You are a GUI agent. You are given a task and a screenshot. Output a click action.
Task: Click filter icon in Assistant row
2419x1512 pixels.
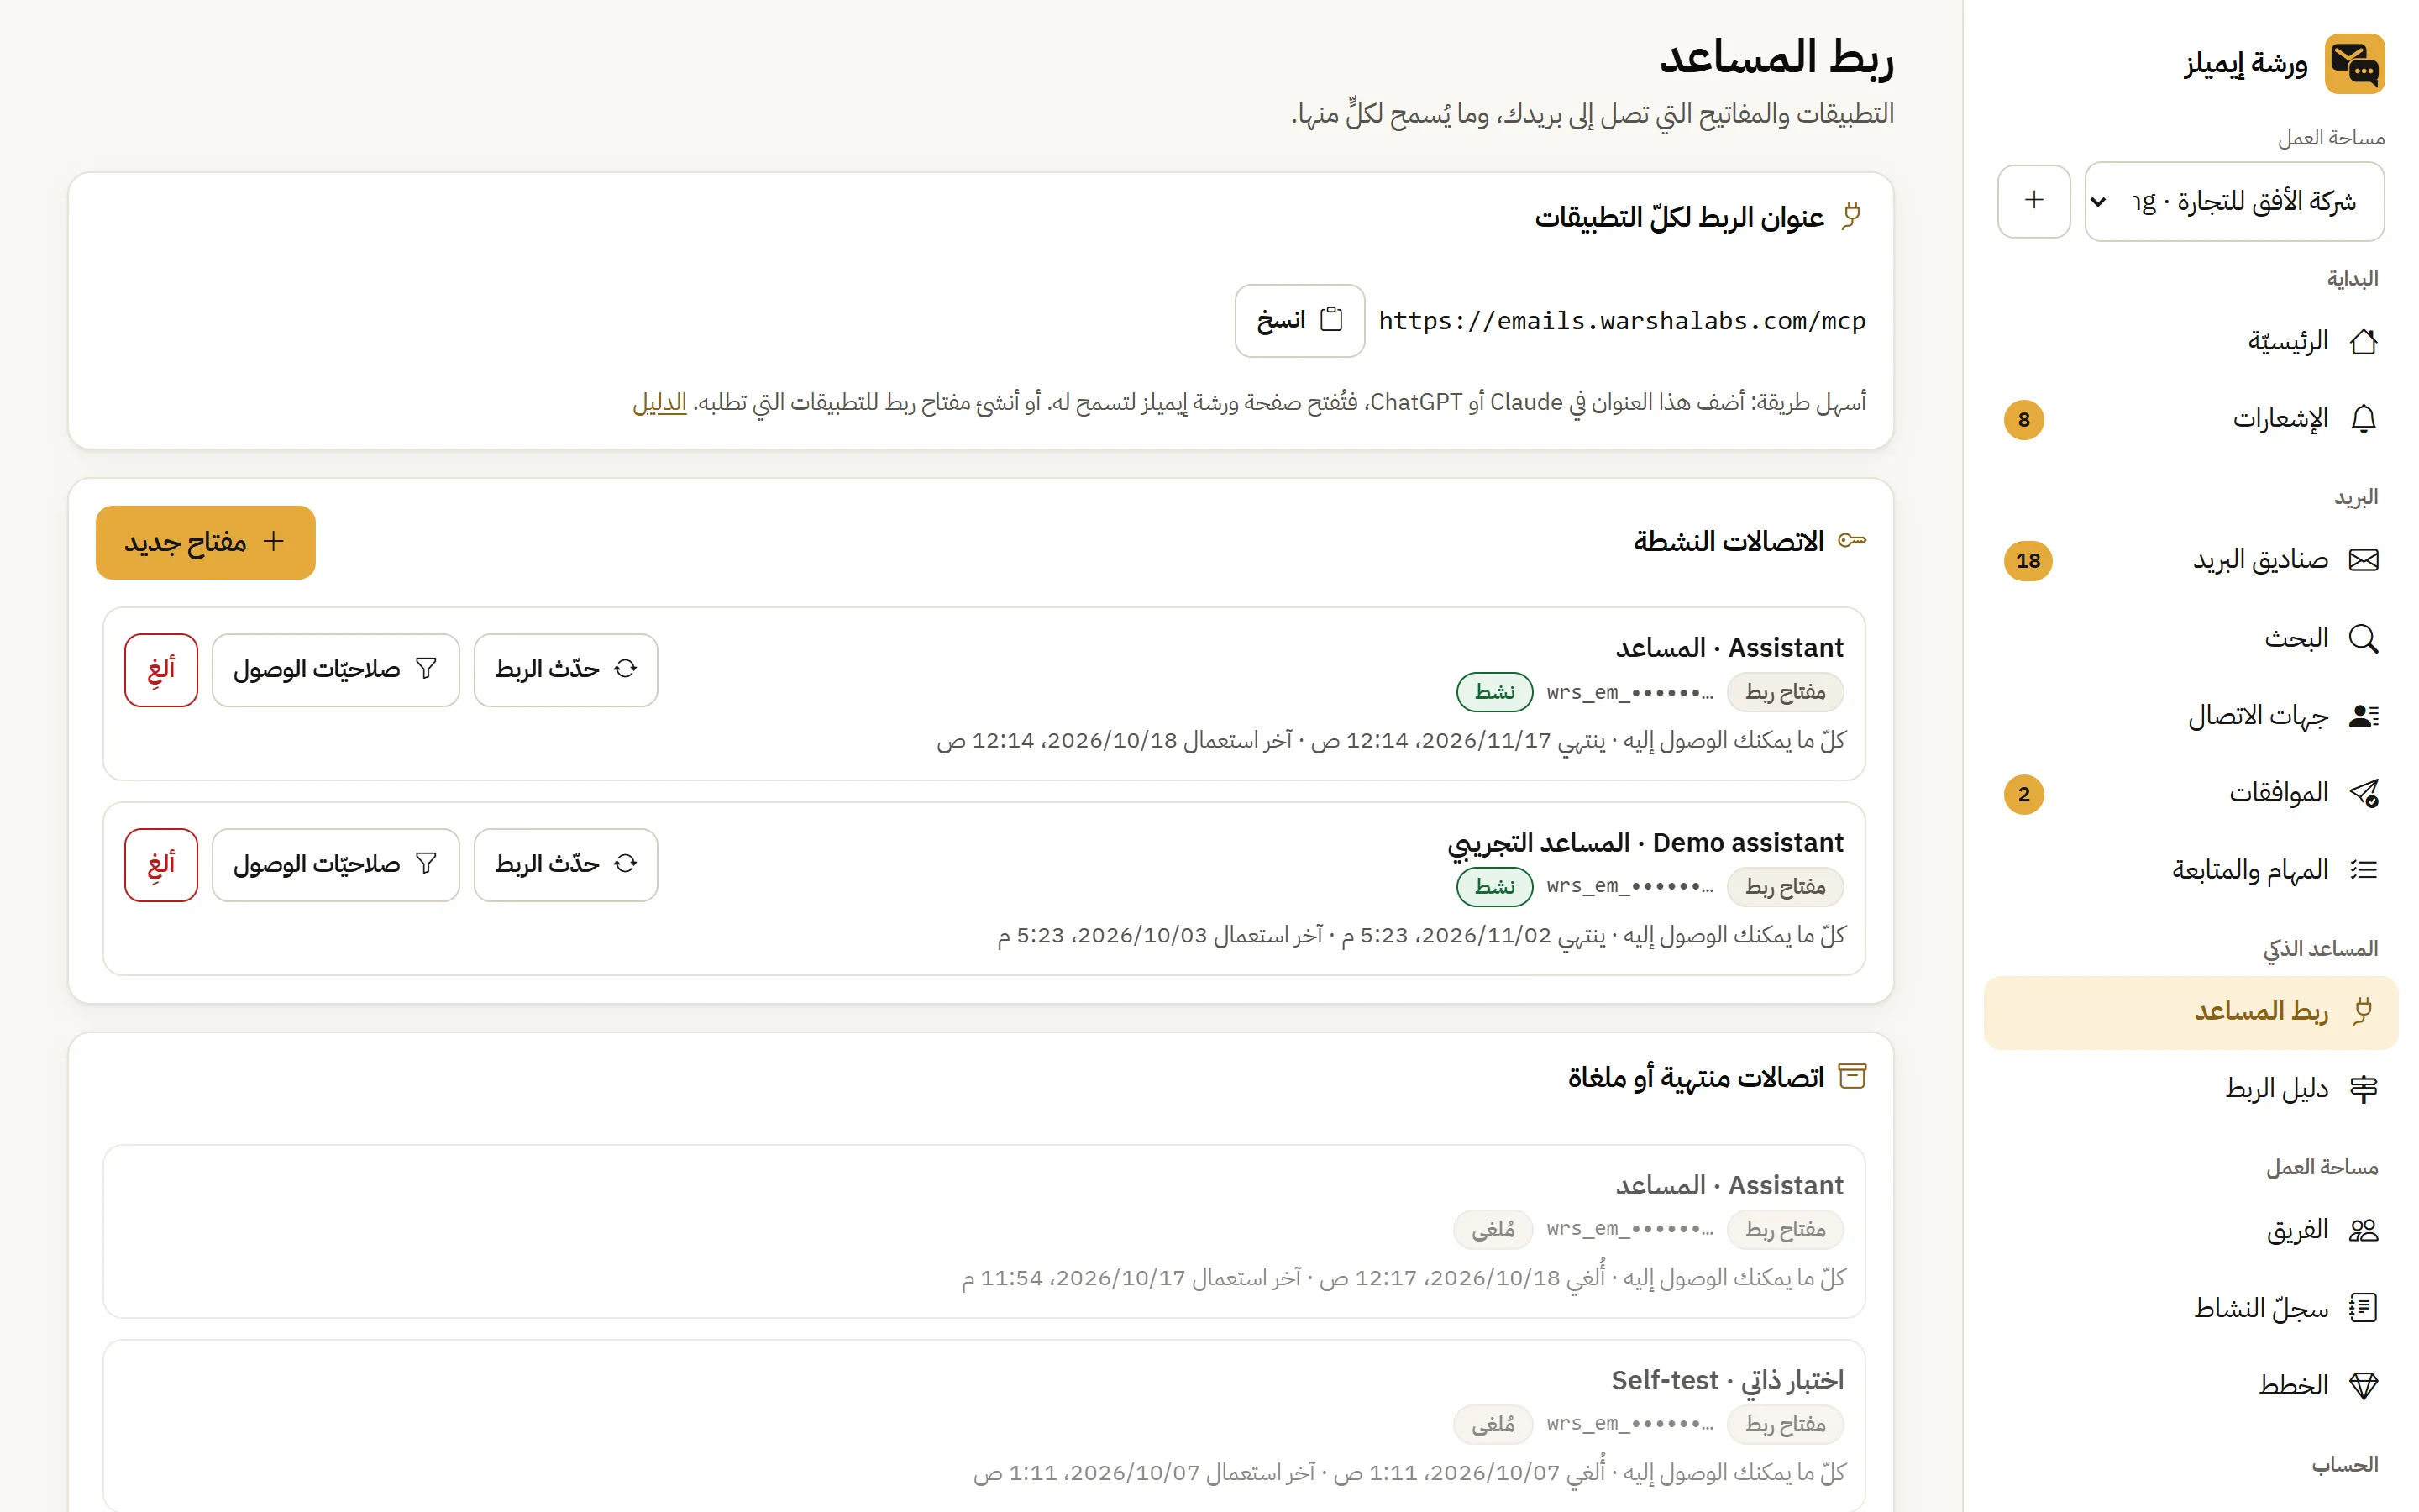point(427,669)
